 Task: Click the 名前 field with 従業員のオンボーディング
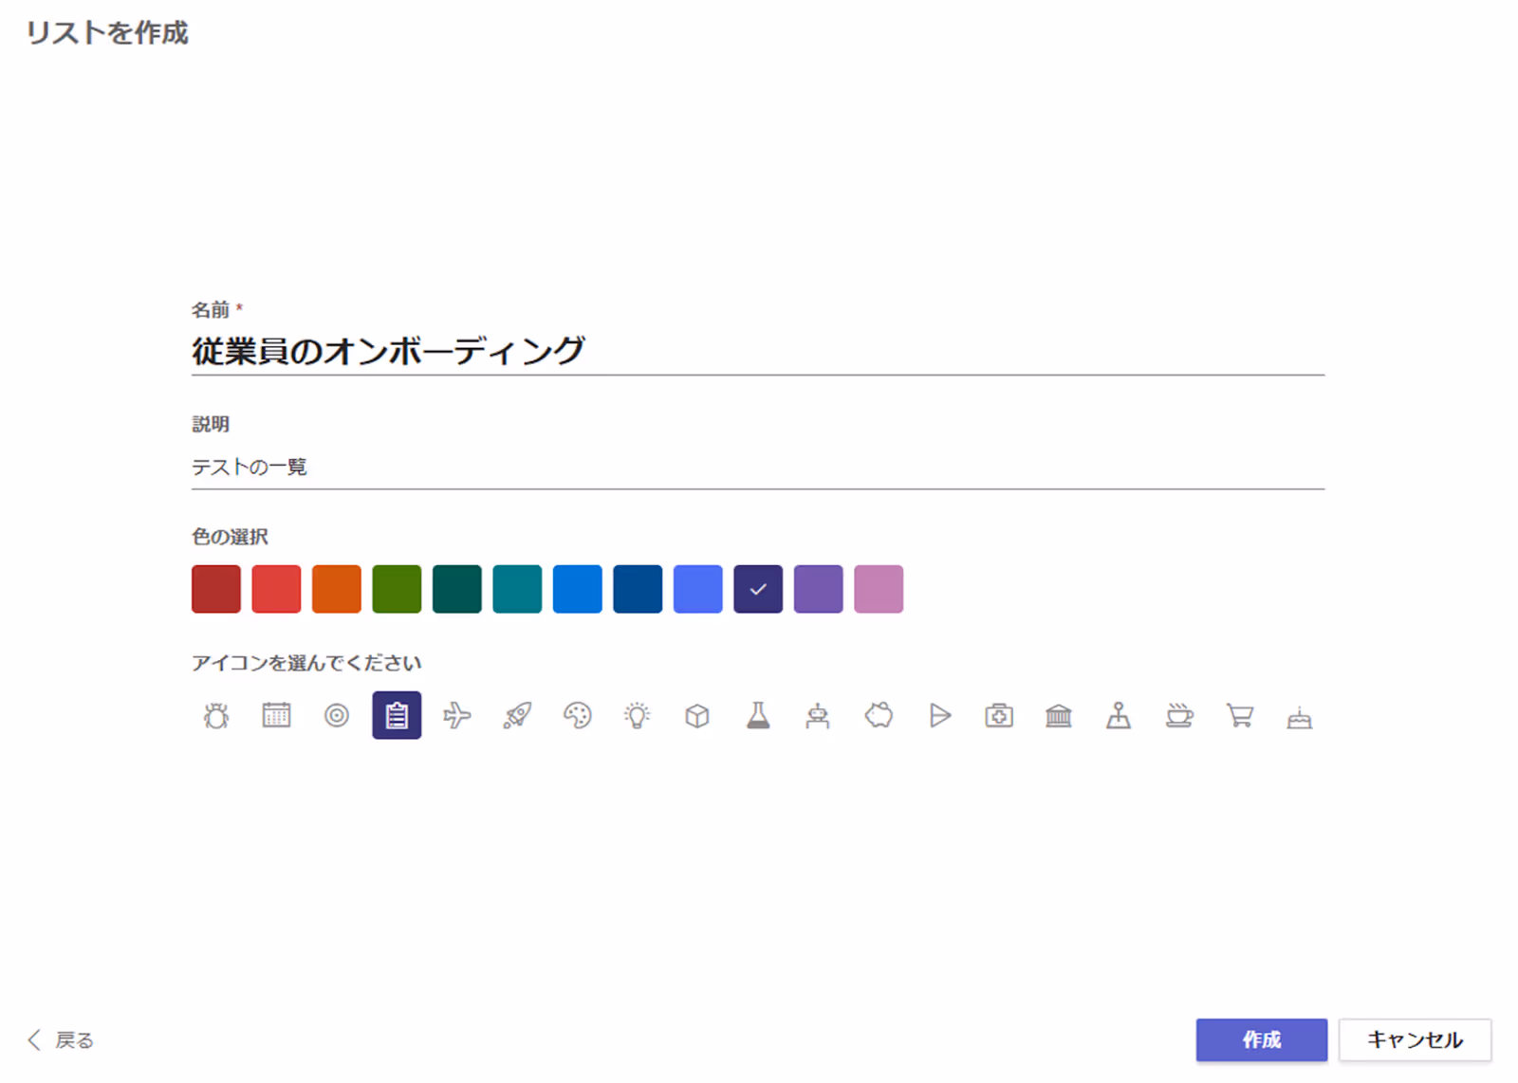point(758,351)
